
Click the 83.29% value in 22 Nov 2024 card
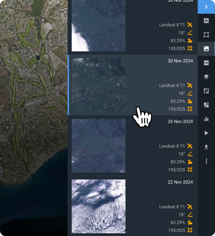click(x=178, y=222)
